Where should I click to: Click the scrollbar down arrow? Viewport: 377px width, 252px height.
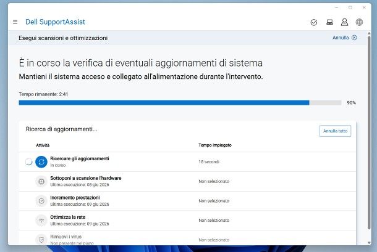369,243
